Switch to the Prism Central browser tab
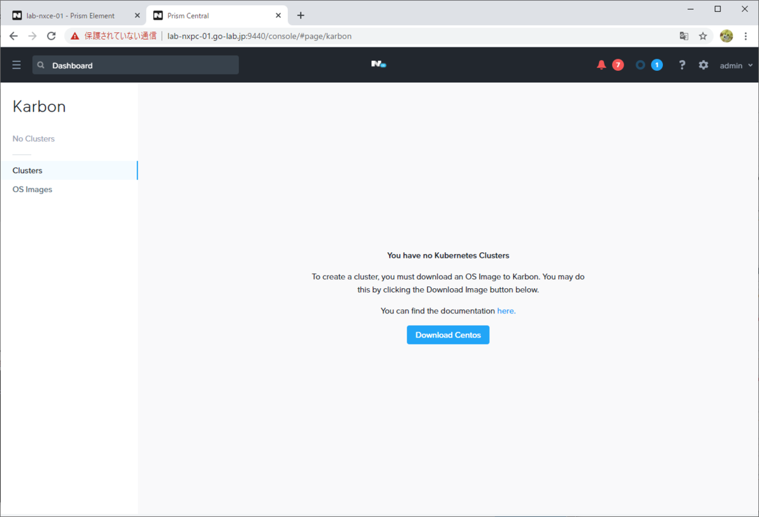Screen dimensions: 759x517 (216, 15)
